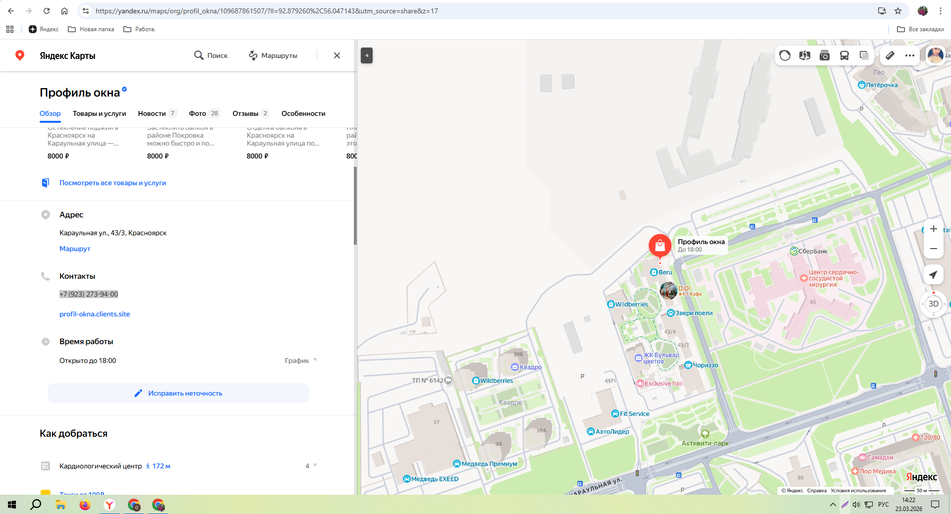Click Исправить неточность button
951x514 pixels.
(178, 393)
